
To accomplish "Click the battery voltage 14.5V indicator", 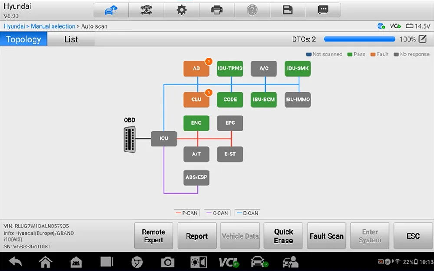I will point(418,26).
